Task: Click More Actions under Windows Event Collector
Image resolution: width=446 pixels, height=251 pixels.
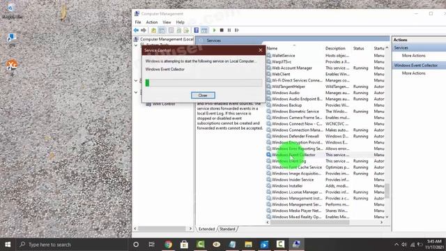Action: [413, 73]
